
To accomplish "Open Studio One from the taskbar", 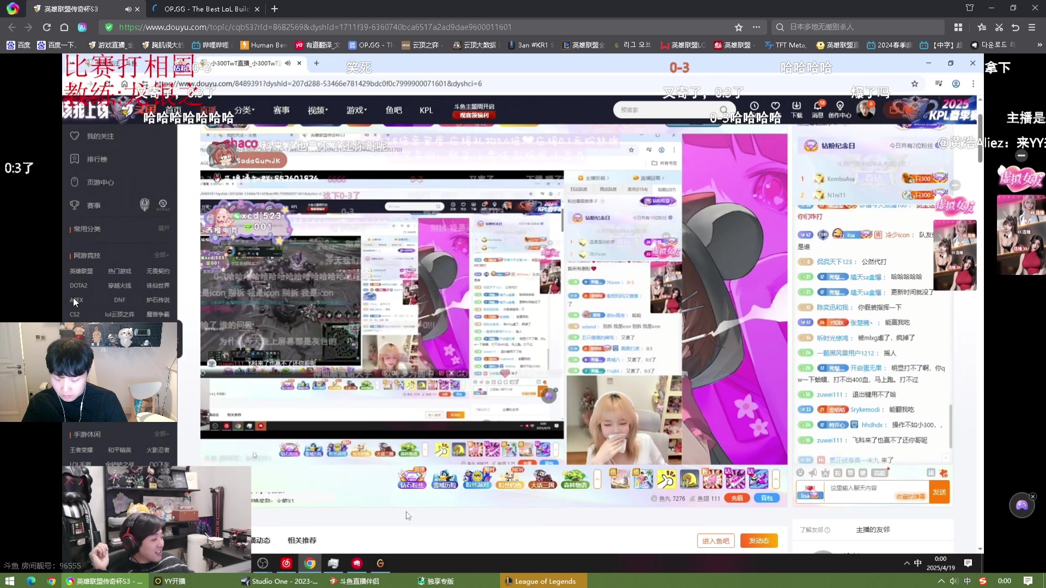I will click(x=281, y=581).
